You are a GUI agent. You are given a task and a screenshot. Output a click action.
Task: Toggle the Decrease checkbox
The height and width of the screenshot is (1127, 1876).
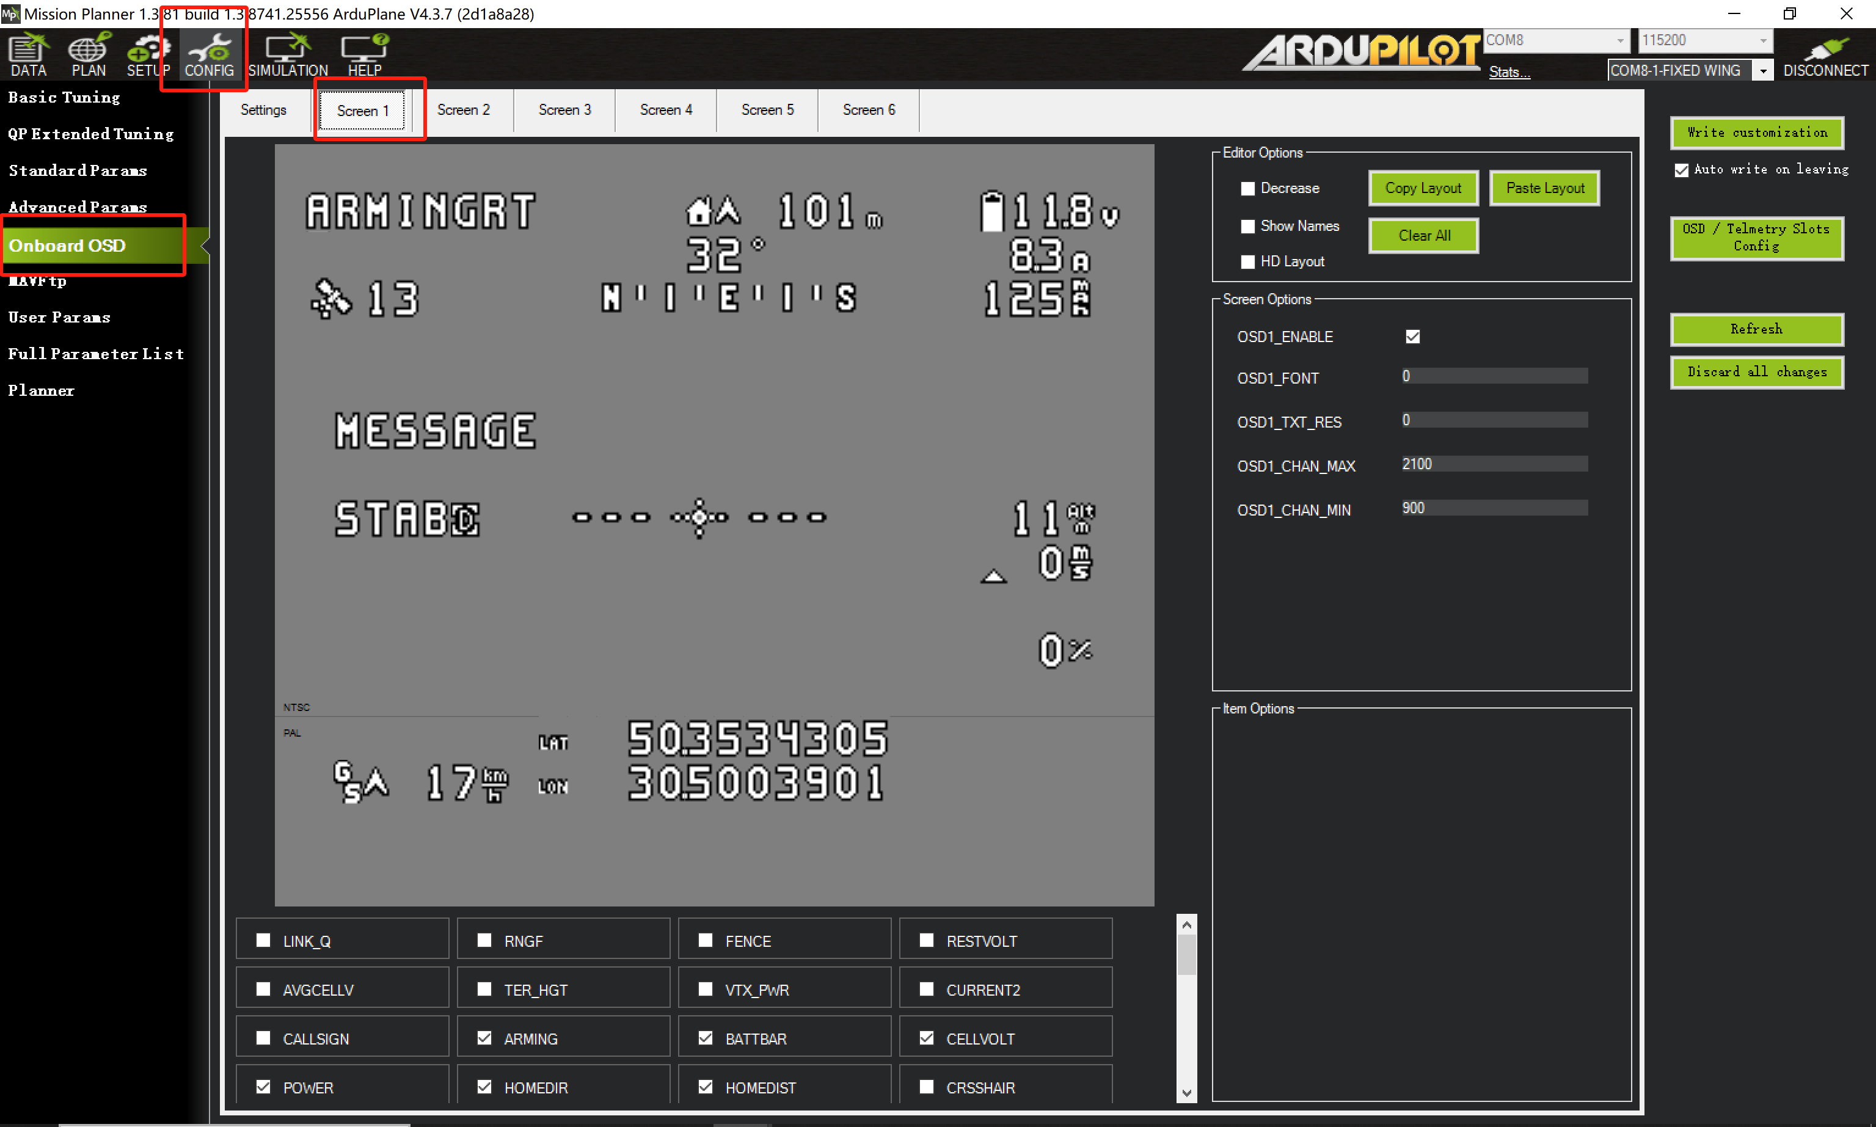click(x=1247, y=188)
